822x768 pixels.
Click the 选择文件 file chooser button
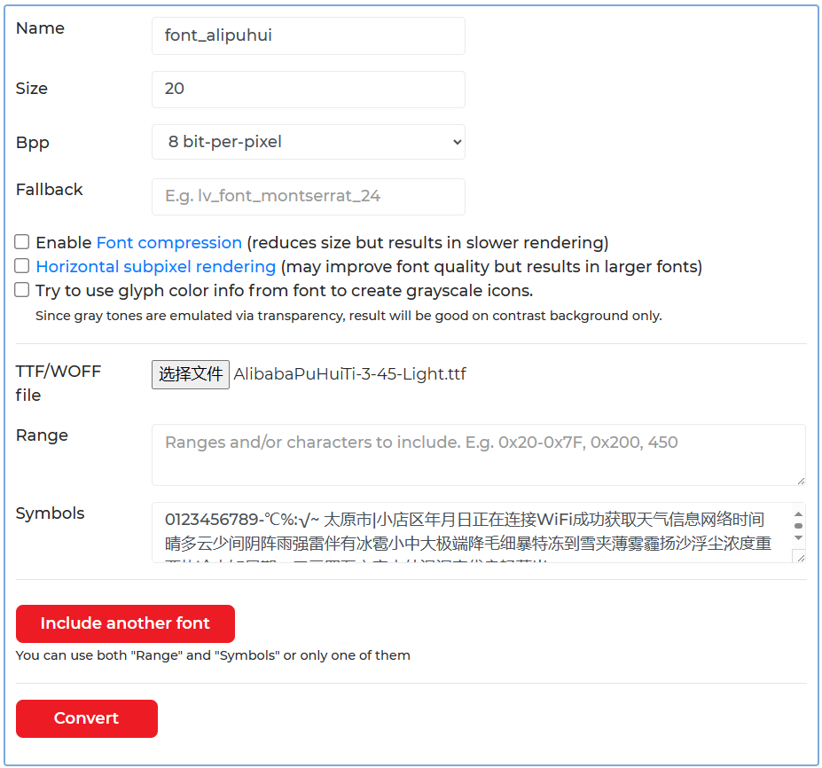191,374
